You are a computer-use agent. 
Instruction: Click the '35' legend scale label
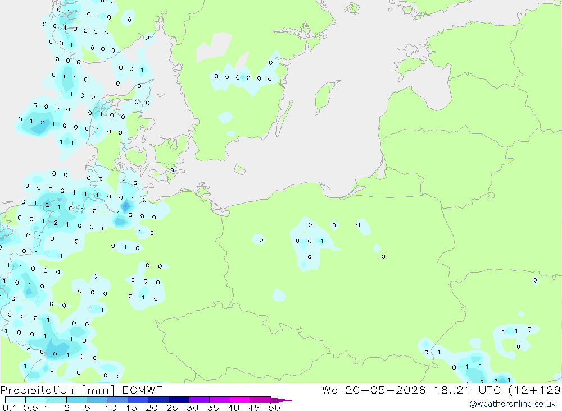pos(213,408)
